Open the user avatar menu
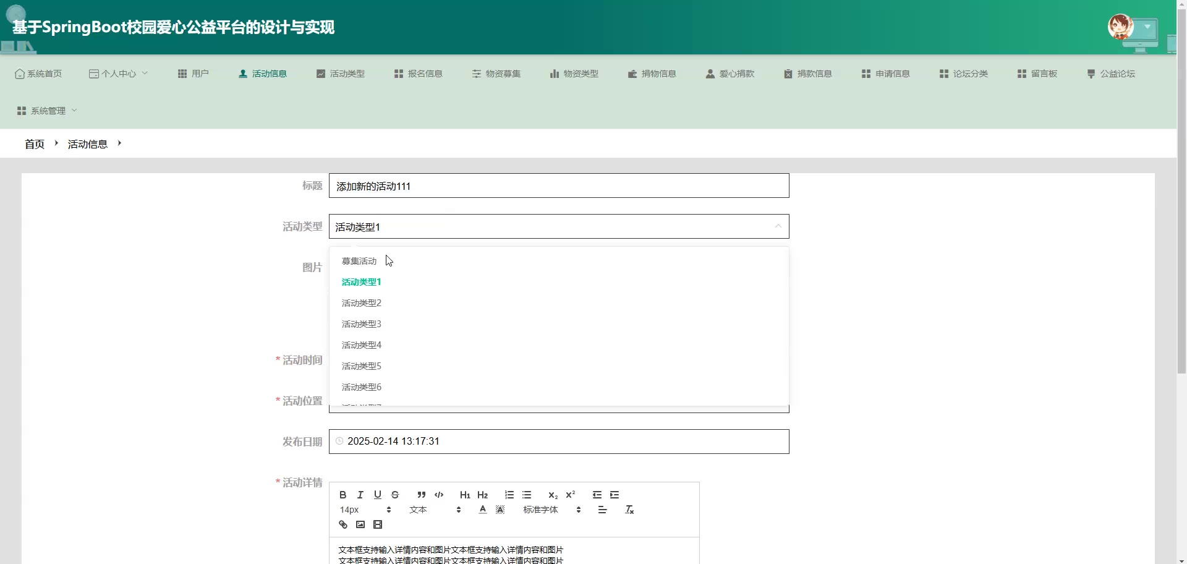Screen dimensions: 1187x564 pos(1120,27)
